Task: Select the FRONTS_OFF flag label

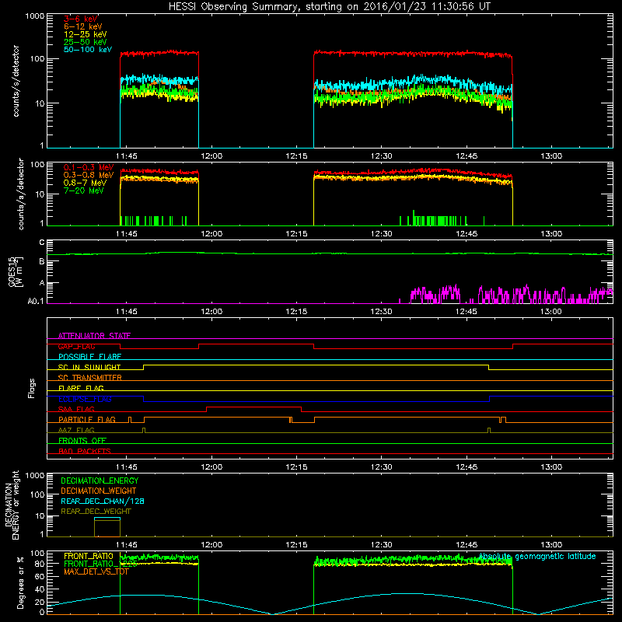Action: point(82,441)
